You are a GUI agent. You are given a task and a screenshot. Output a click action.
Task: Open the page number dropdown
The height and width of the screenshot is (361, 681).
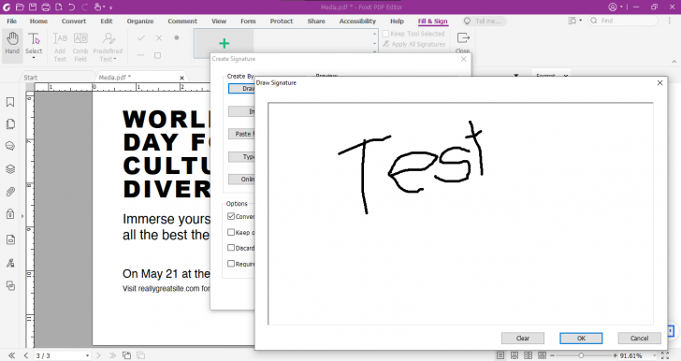(87, 355)
